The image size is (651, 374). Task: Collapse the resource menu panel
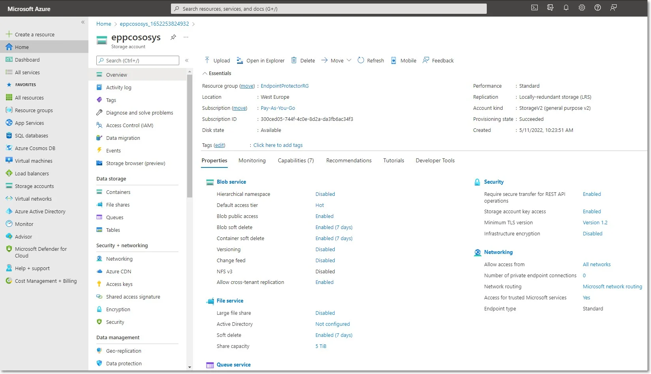pyautogui.click(x=187, y=60)
